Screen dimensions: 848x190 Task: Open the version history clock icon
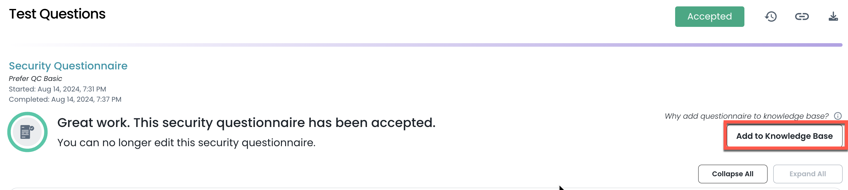click(770, 16)
